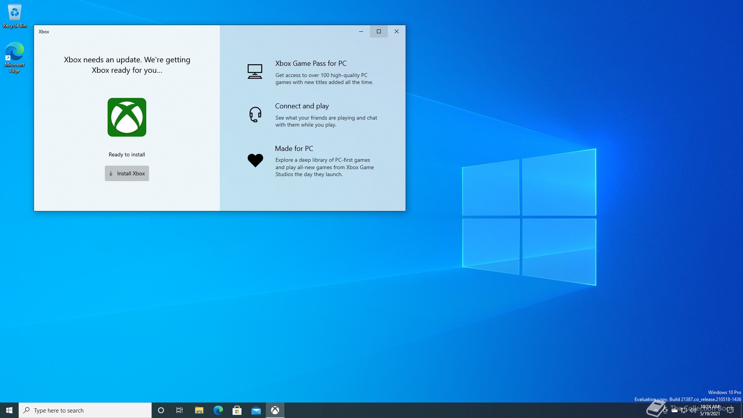Click the green Xbox logo tile
The height and width of the screenshot is (418, 743).
tap(127, 117)
